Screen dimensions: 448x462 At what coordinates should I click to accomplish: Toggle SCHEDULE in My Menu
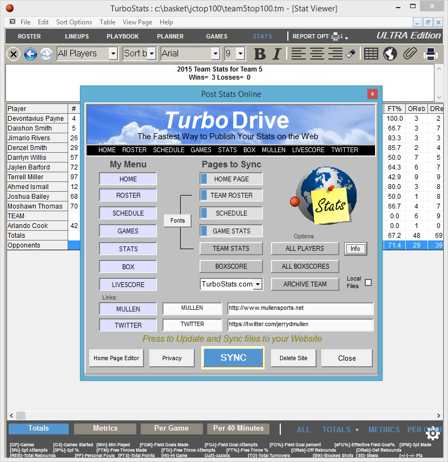click(128, 213)
